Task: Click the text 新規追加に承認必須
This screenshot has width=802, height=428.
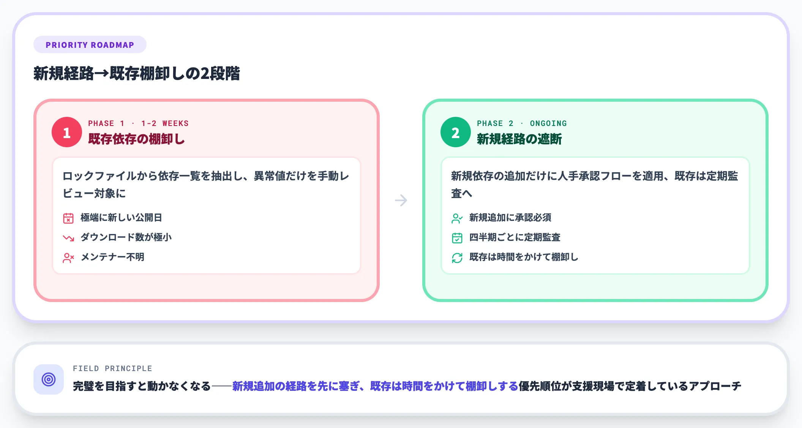Action: pyautogui.click(x=510, y=217)
